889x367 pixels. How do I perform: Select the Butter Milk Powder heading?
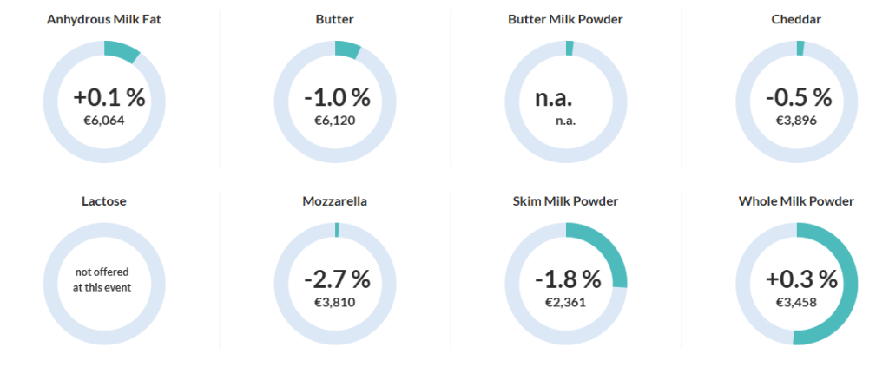pyautogui.click(x=565, y=19)
